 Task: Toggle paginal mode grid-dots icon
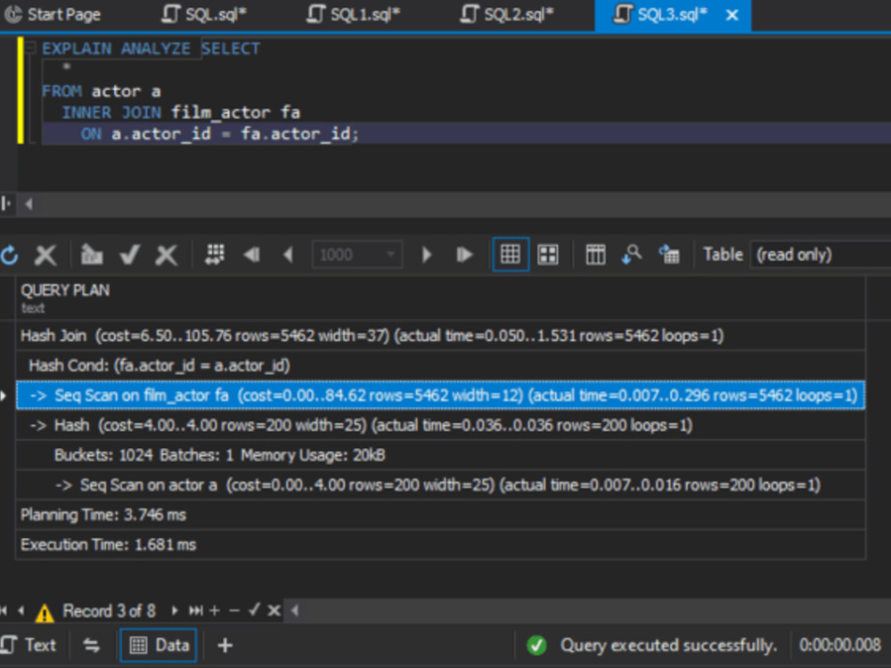[215, 255]
